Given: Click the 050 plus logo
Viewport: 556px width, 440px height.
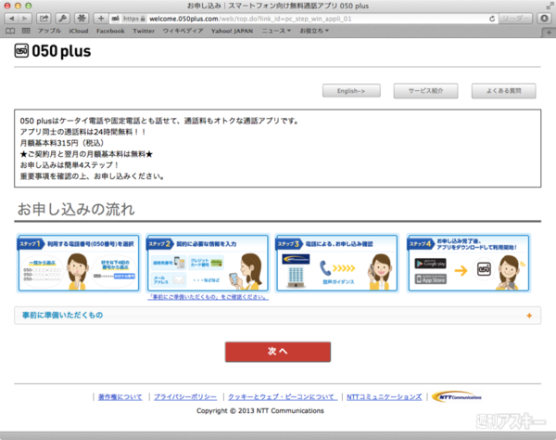Looking at the screenshot, I should pos(53,51).
